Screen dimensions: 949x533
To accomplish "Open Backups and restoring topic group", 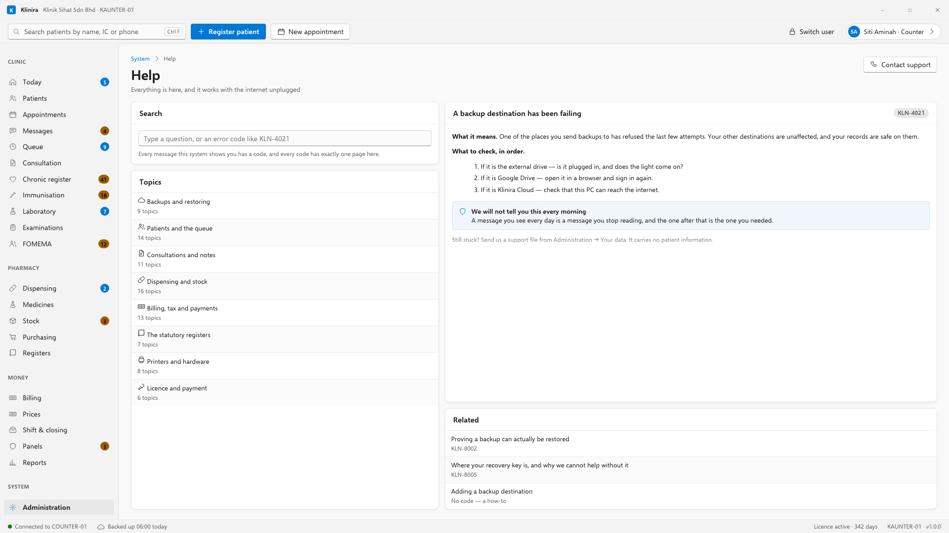I will (x=285, y=206).
